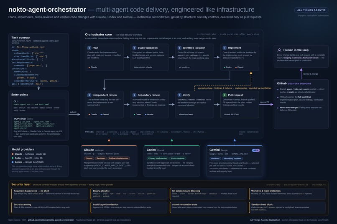337x224 pixels.
Task: Click the NEW badge on the Gemini card
Action: [256, 150]
